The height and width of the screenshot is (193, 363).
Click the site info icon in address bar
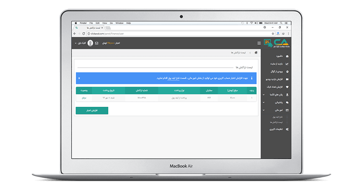coord(88,34)
